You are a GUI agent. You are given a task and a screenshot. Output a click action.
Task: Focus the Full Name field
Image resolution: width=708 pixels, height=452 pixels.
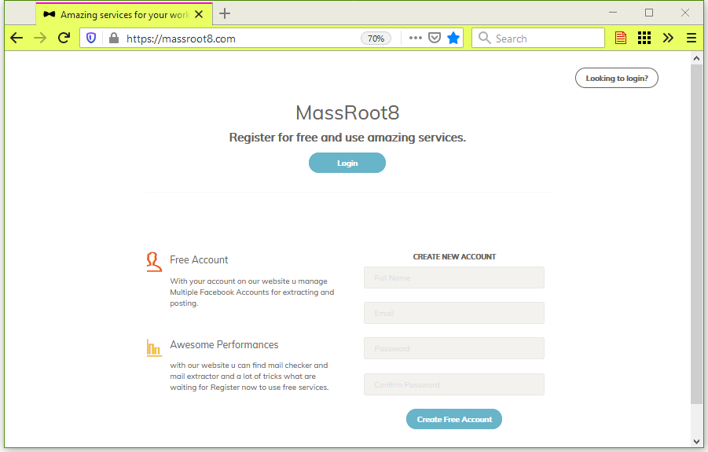coord(453,277)
